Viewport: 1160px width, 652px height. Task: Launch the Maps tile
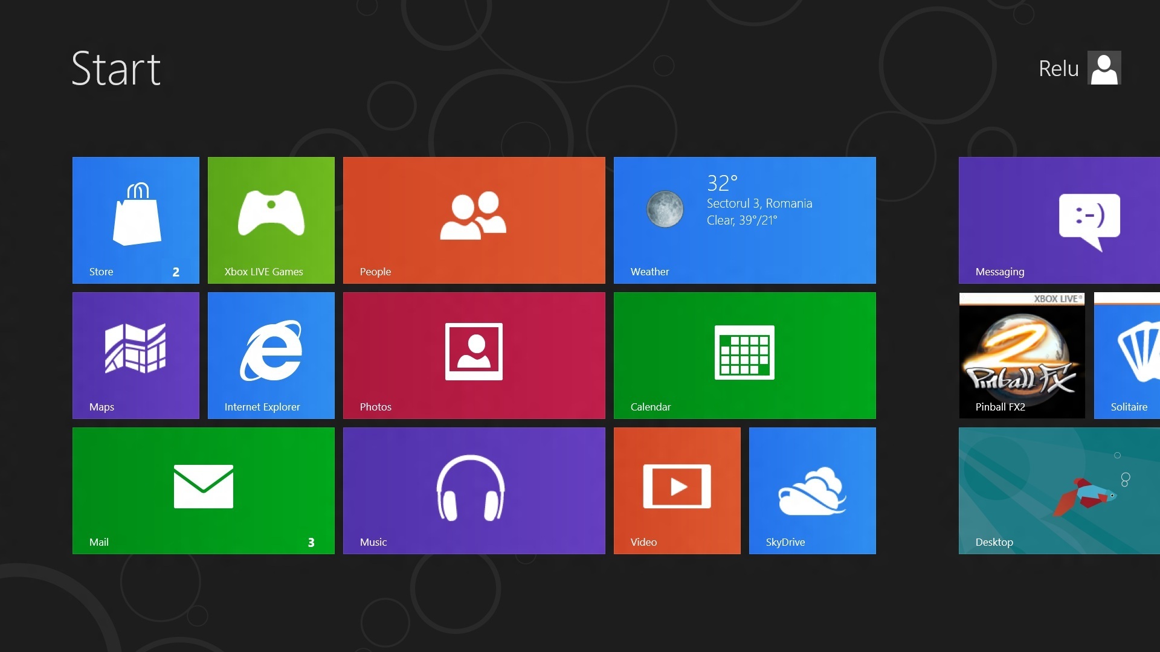[x=136, y=356]
